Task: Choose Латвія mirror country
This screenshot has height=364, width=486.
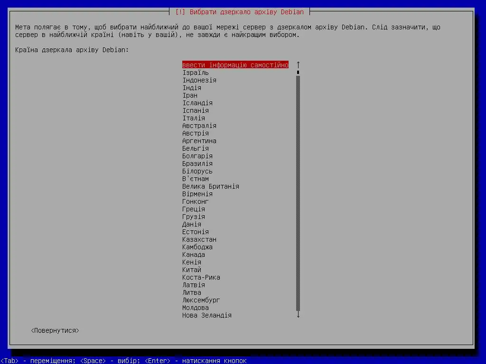Action: (194, 285)
